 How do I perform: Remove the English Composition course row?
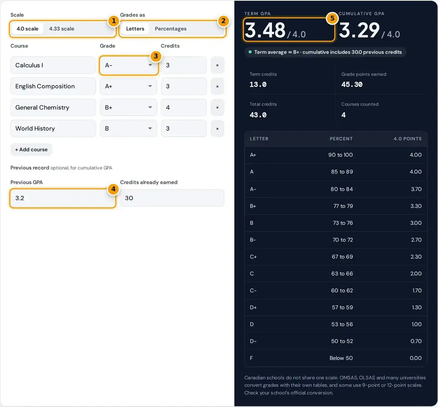tap(218, 86)
